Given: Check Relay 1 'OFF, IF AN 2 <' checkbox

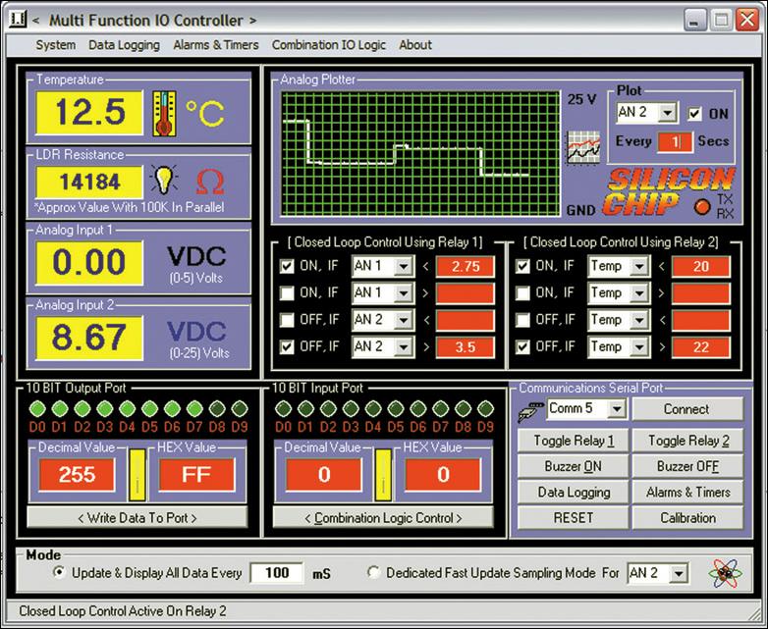Looking at the screenshot, I should click(x=287, y=320).
